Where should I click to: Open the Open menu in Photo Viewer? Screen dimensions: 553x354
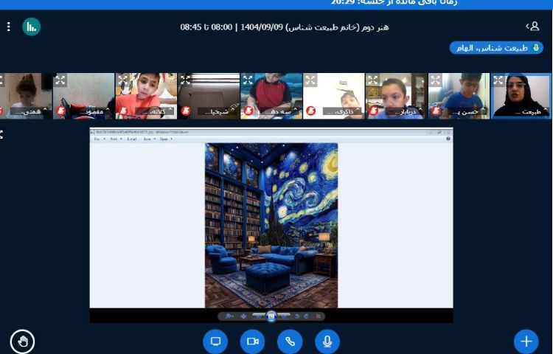tap(165, 139)
